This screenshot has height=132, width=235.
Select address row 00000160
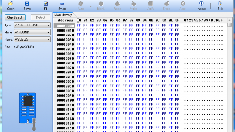click(x=66, y=128)
